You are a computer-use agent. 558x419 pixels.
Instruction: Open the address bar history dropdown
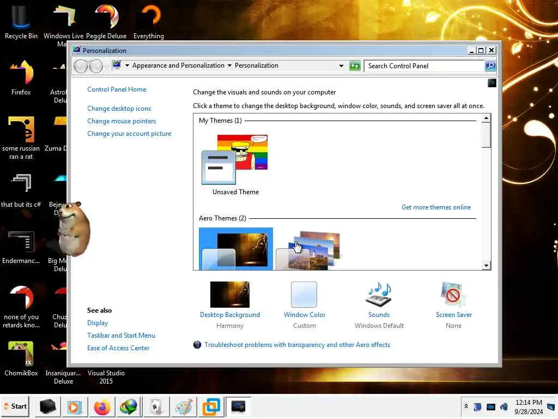[341, 66]
